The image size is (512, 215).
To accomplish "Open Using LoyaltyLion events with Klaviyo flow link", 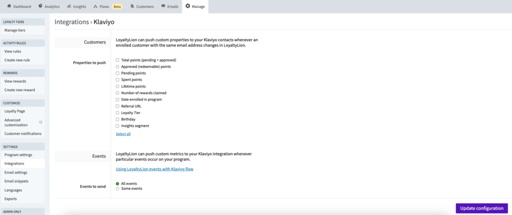I will click(154, 169).
